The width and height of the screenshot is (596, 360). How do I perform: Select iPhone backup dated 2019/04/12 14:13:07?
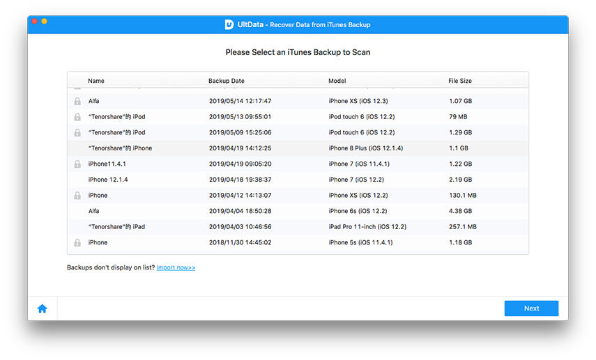(x=298, y=195)
